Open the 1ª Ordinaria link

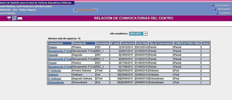coord(55,71)
